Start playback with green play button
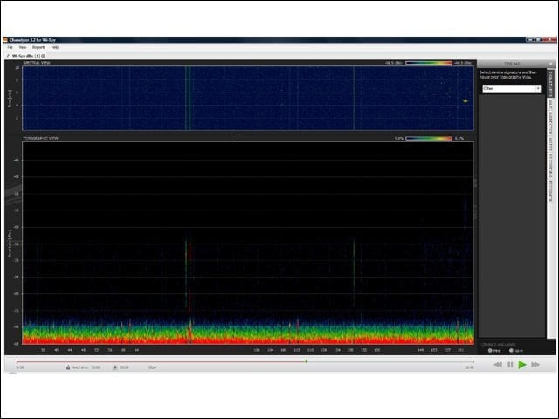Screen dimensions: 559x419 pos(522,365)
